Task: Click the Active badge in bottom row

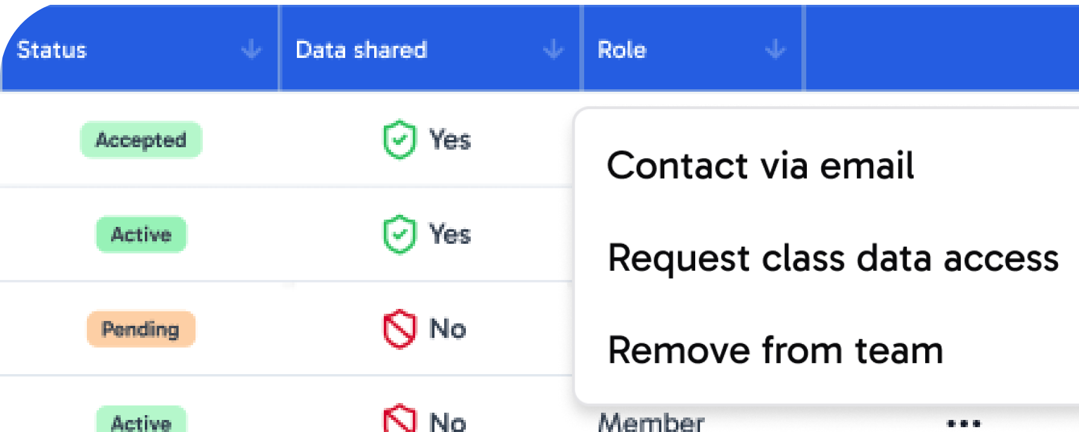Action: 141,421
